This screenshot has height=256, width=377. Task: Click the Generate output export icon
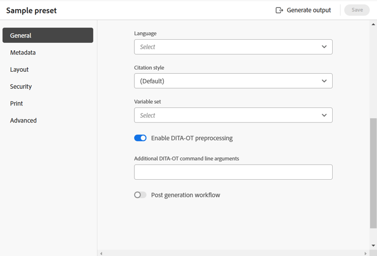tap(279, 10)
